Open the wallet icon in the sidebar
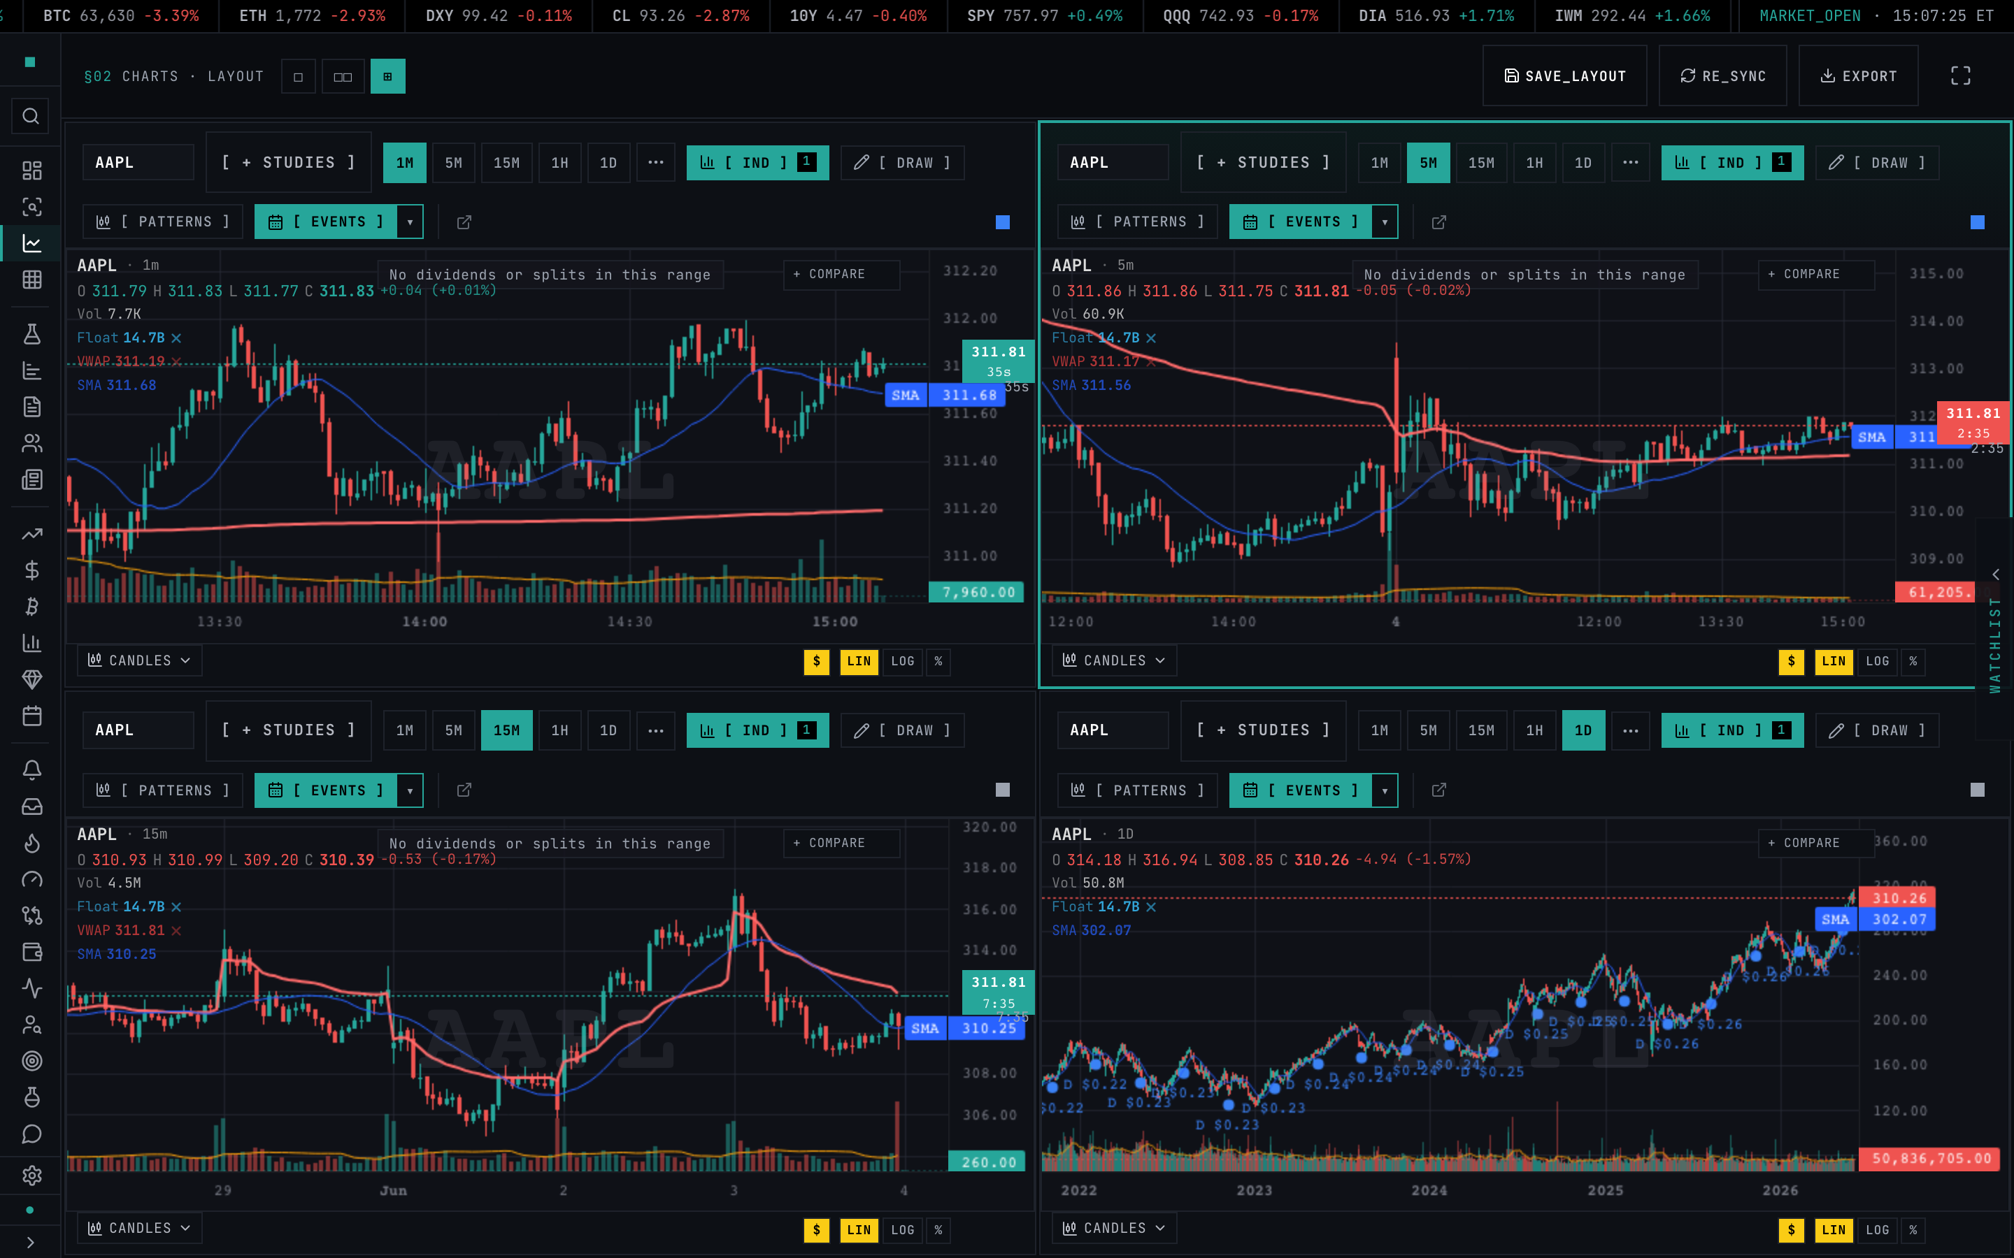 pyautogui.click(x=31, y=953)
